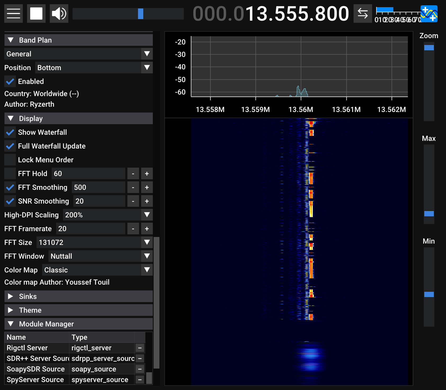
Task: Adjust the Max level slider handle
Action: [x=429, y=214]
